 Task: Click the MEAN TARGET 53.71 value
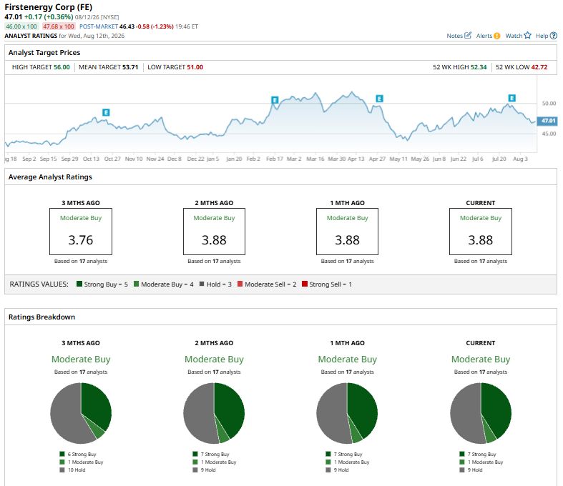pyautogui.click(x=130, y=67)
